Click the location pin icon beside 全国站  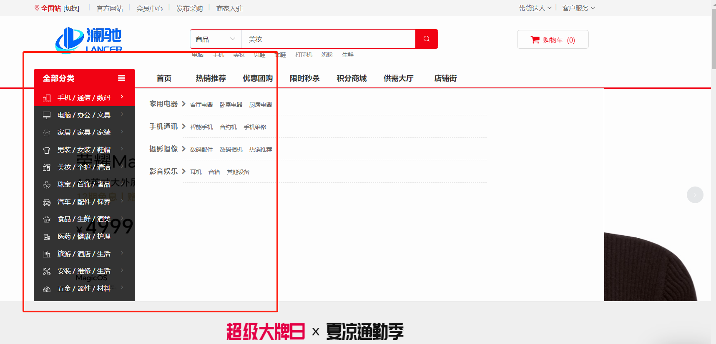click(37, 8)
